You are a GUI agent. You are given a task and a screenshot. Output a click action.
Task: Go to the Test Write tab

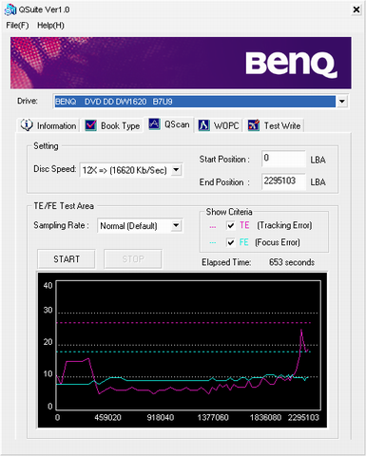(x=274, y=125)
